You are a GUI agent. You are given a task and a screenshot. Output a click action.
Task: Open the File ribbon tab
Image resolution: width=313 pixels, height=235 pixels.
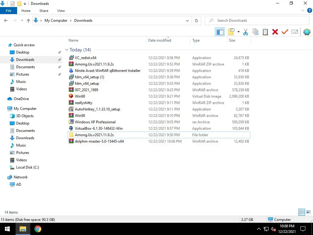point(9,11)
